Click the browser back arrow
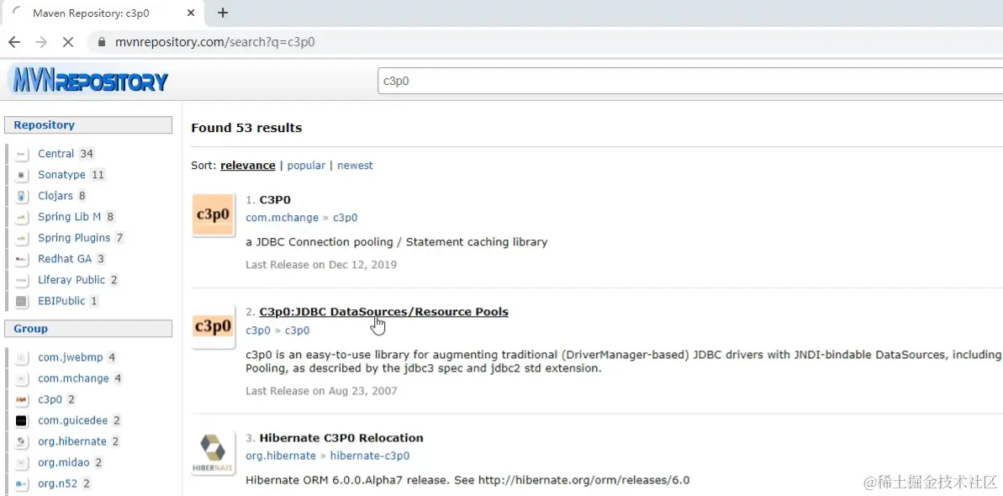The image size is (1003, 496). pos(14,42)
